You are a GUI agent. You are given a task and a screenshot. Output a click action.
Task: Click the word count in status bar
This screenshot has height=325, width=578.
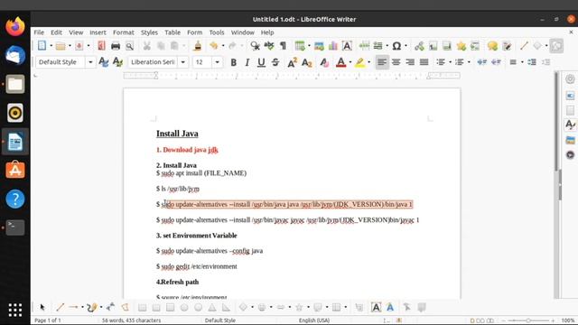click(131, 320)
